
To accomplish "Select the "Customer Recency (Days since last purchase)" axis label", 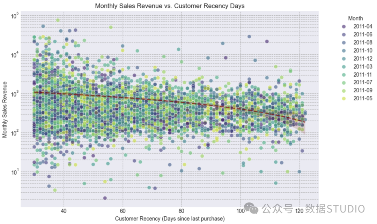I will pos(170,218).
